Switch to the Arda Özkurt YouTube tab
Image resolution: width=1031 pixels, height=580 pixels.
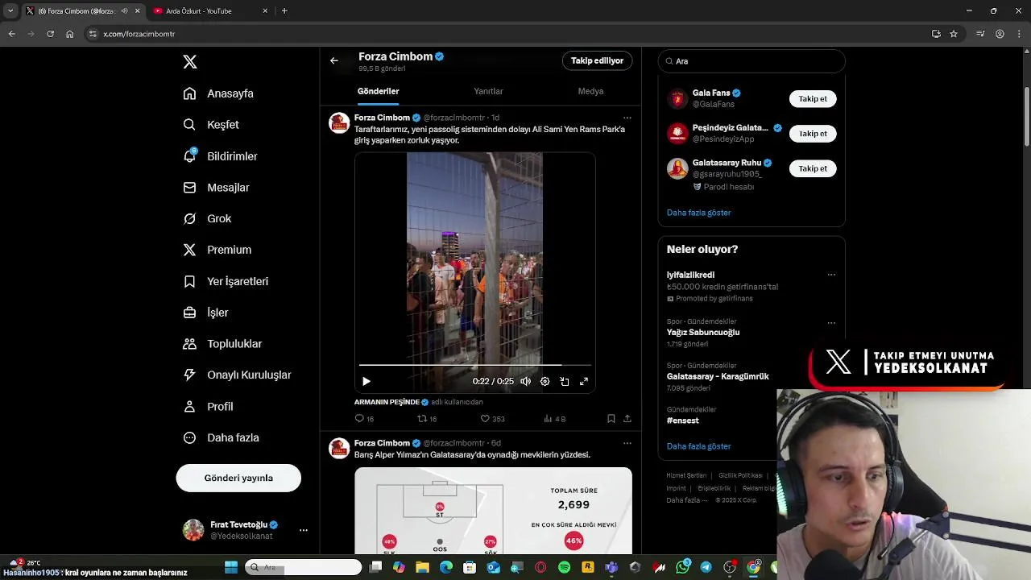point(211,11)
